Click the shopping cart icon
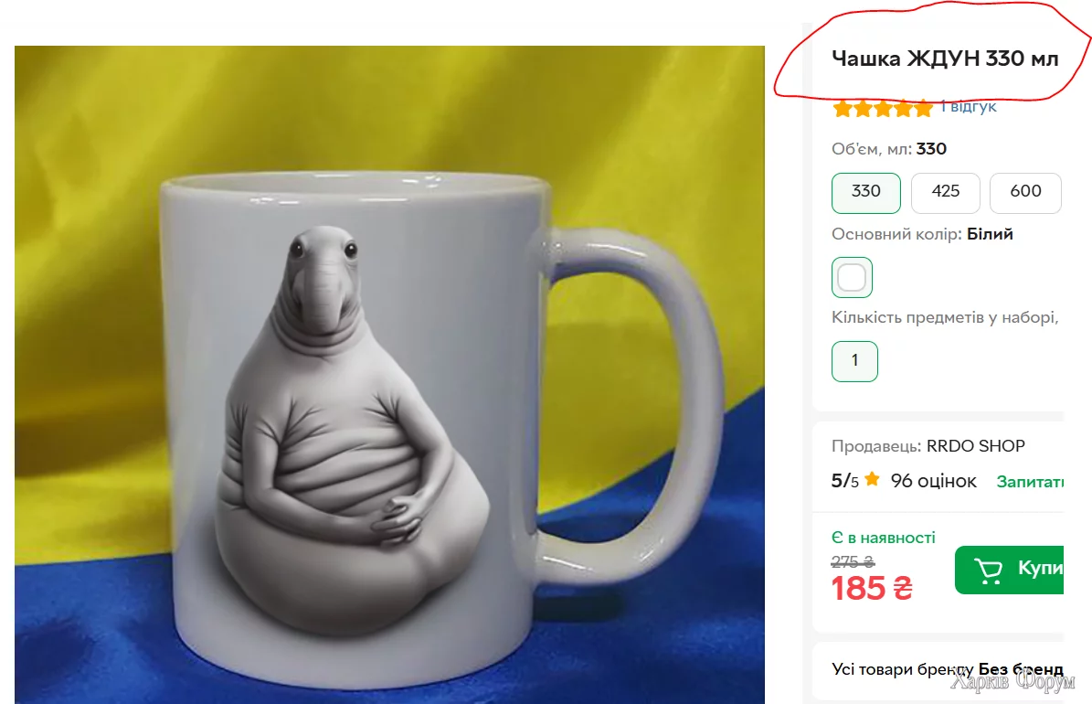The height and width of the screenshot is (704, 1092). tap(988, 571)
